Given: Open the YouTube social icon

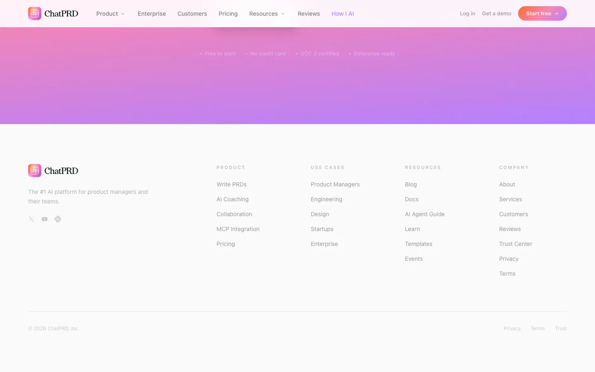Looking at the screenshot, I should click(x=45, y=219).
